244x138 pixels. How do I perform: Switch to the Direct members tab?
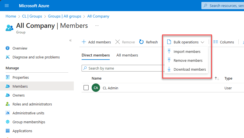(x=96, y=55)
